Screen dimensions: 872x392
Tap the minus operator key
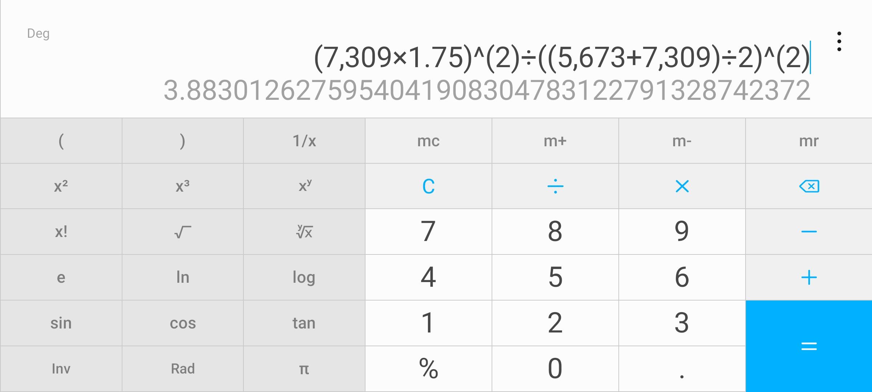click(x=809, y=232)
